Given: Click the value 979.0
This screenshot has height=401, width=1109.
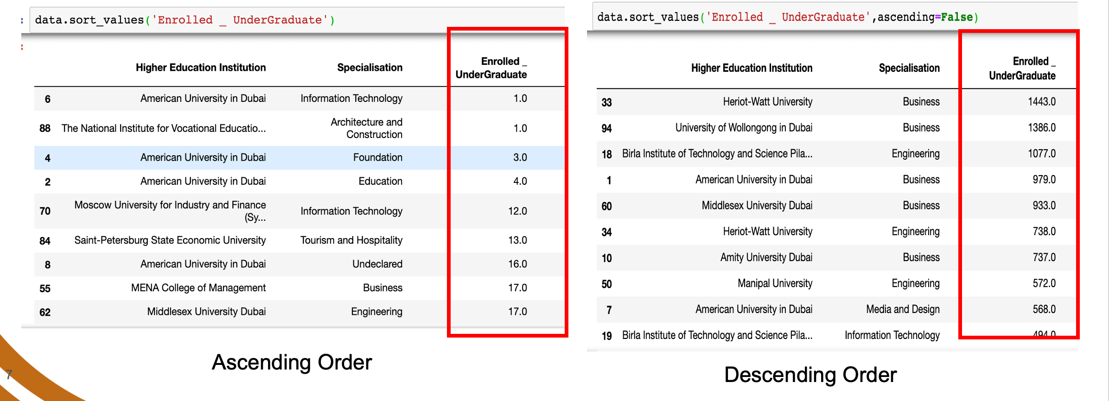Looking at the screenshot, I should tap(1044, 180).
